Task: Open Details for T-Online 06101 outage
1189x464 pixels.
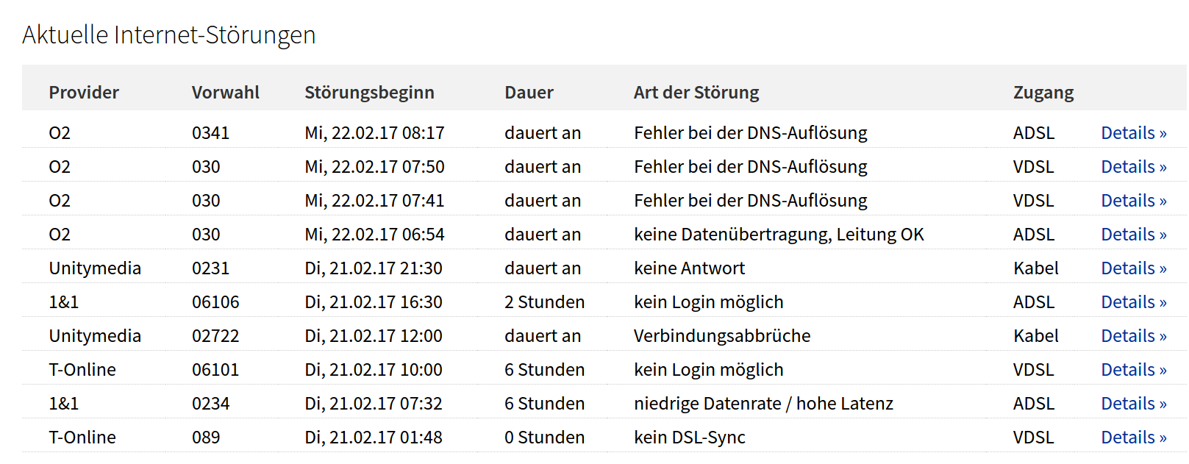Action: [x=1133, y=370]
